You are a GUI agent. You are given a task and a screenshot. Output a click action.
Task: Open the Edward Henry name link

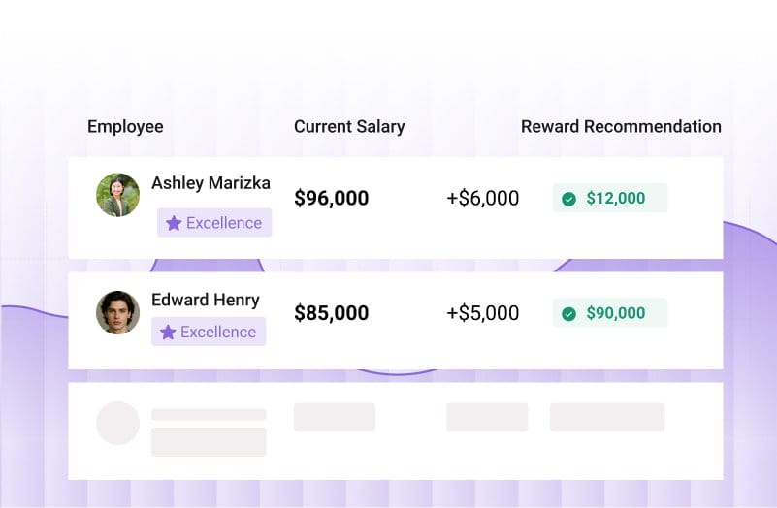pos(206,300)
